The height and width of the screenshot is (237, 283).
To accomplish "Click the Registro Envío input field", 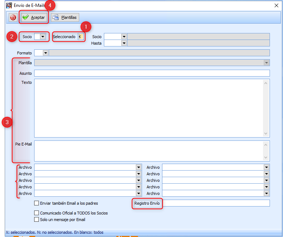I will (x=217, y=203).
